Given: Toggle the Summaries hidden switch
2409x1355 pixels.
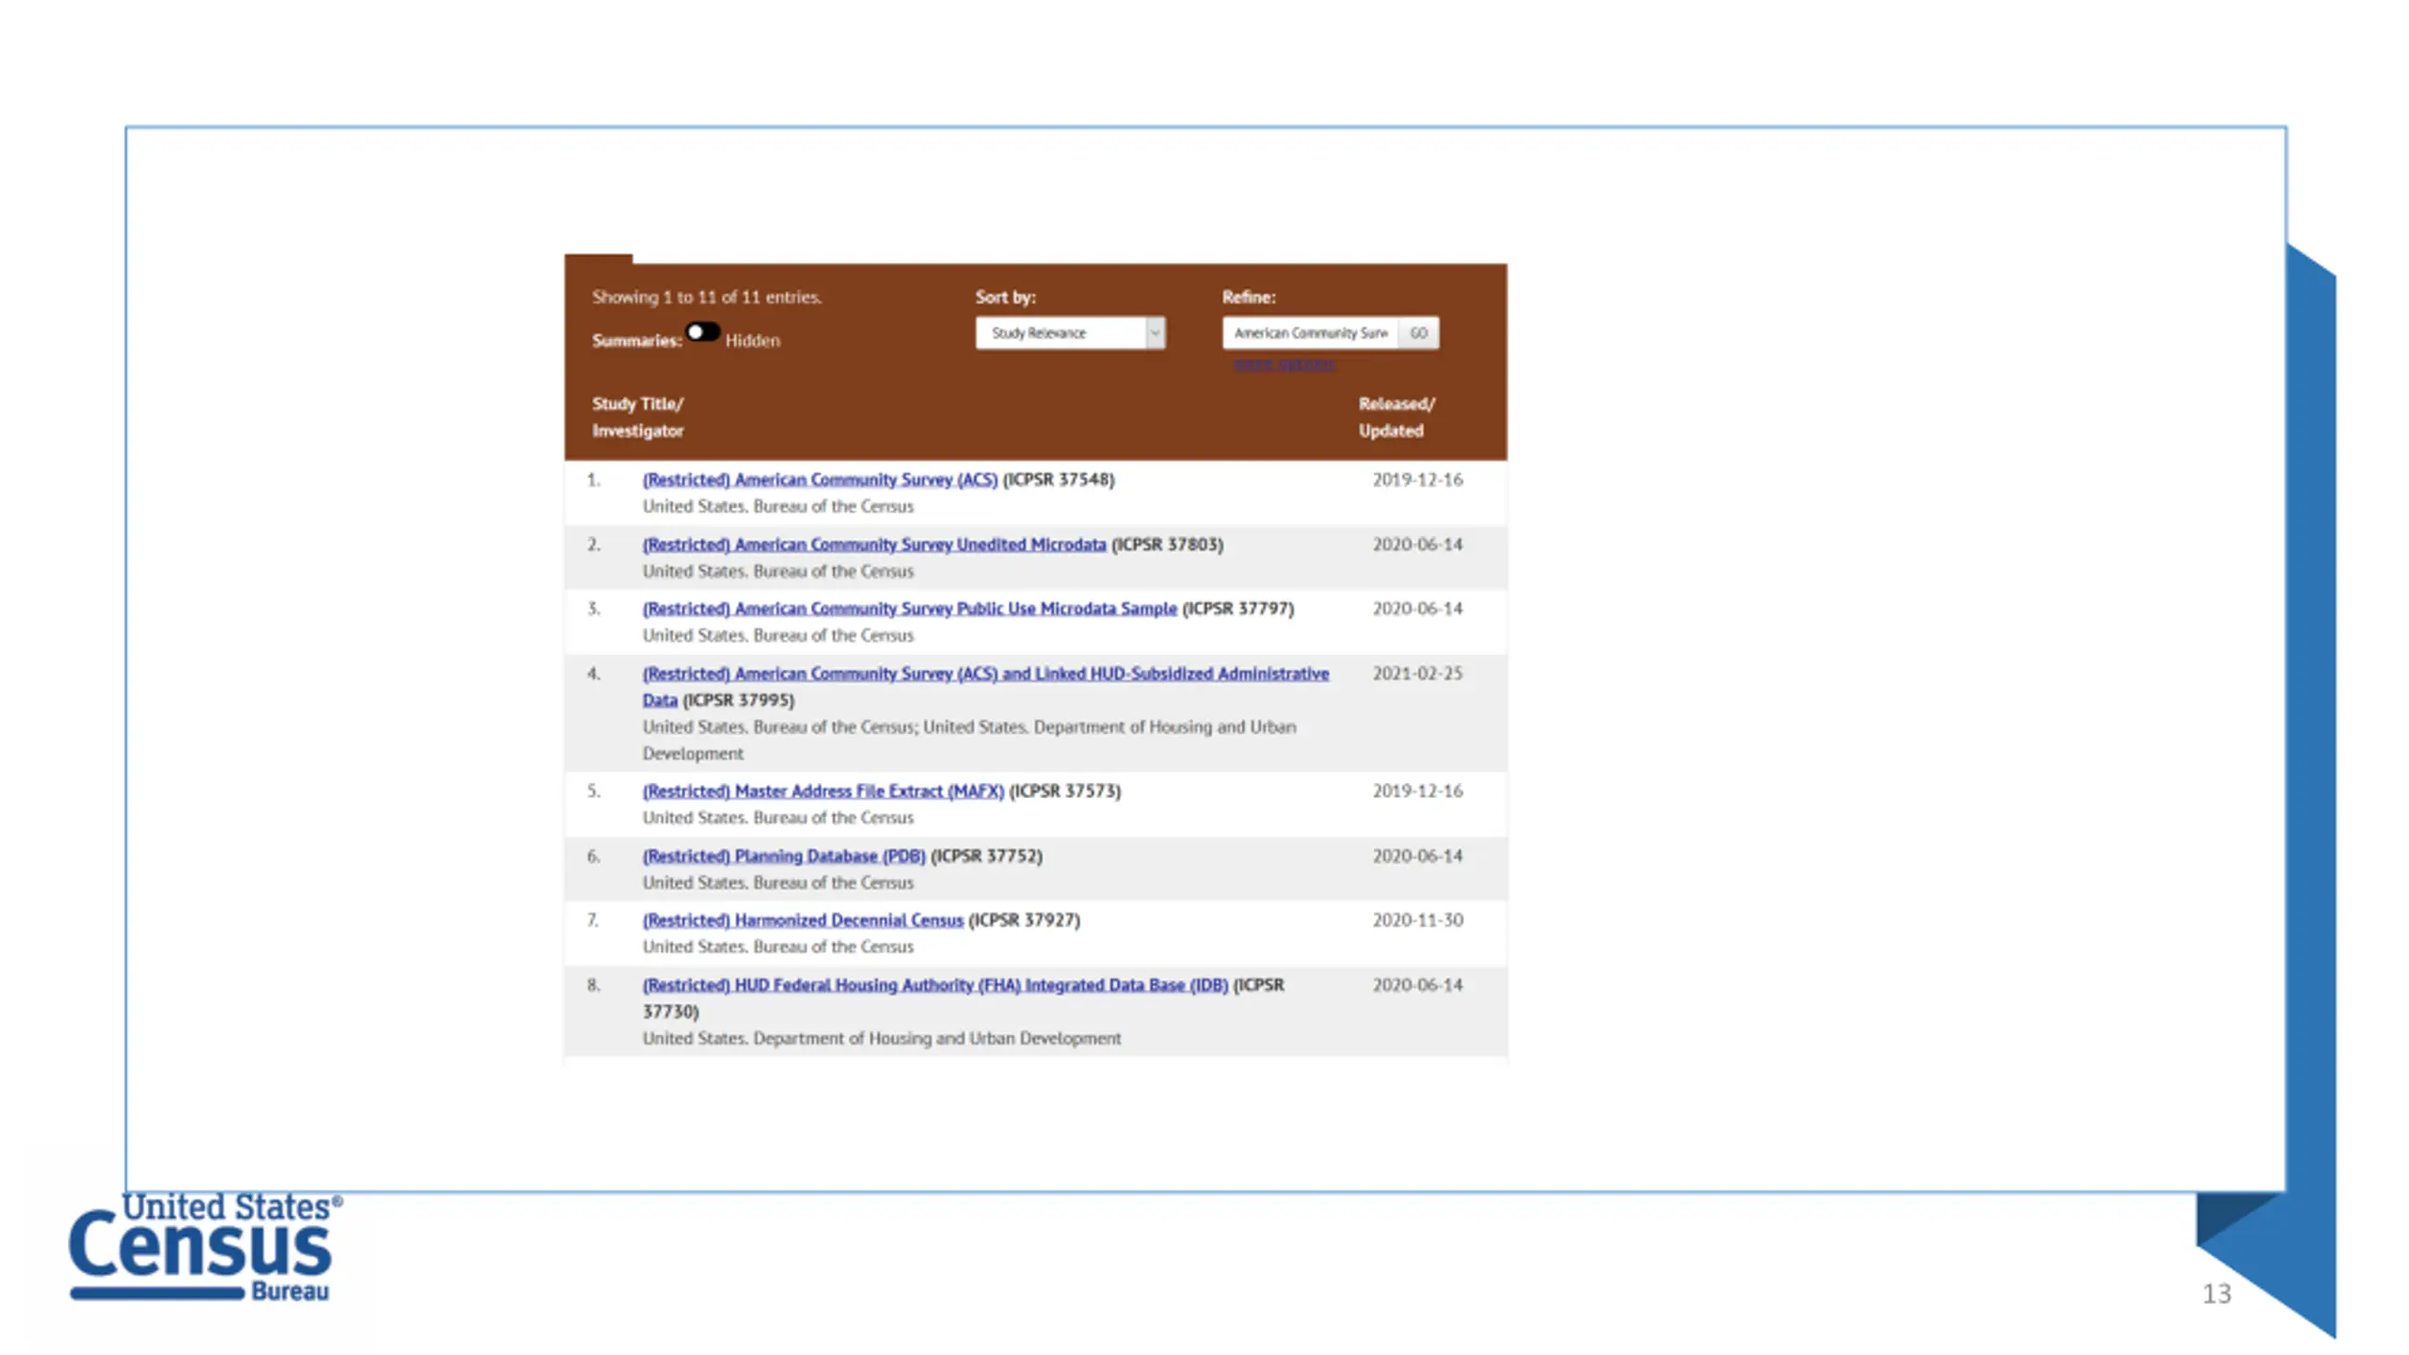Looking at the screenshot, I should (x=702, y=332).
